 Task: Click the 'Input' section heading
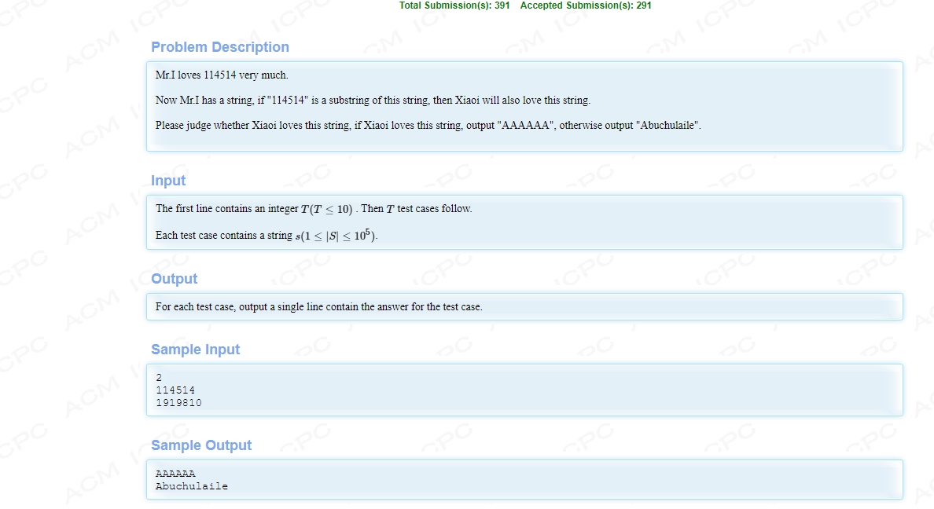point(168,181)
